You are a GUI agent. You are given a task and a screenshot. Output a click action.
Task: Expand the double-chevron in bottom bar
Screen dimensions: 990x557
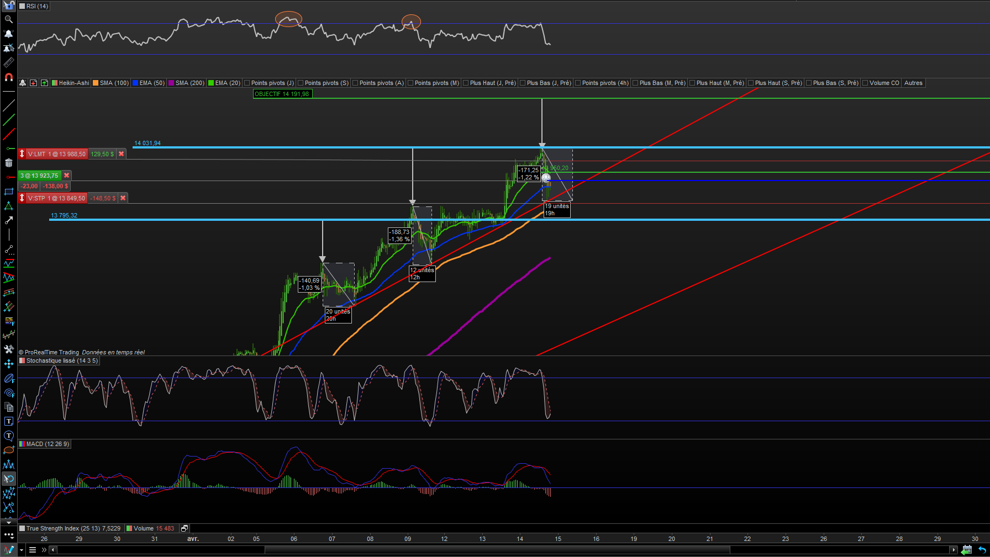click(x=44, y=550)
